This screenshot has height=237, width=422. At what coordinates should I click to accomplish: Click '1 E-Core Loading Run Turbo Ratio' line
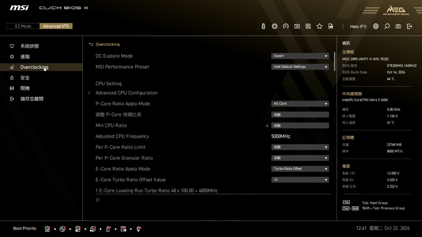[156, 191]
